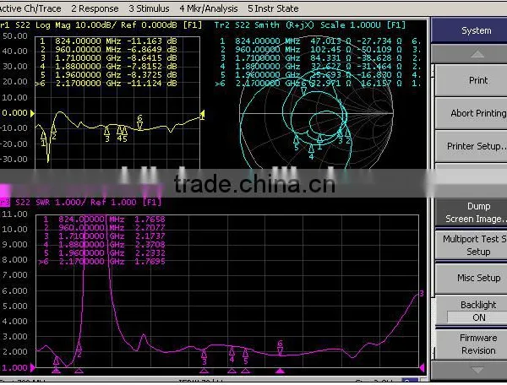The image size is (507, 385).
Task: Select marker 2 on the SWR trace
Action: pyautogui.click(x=79, y=350)
